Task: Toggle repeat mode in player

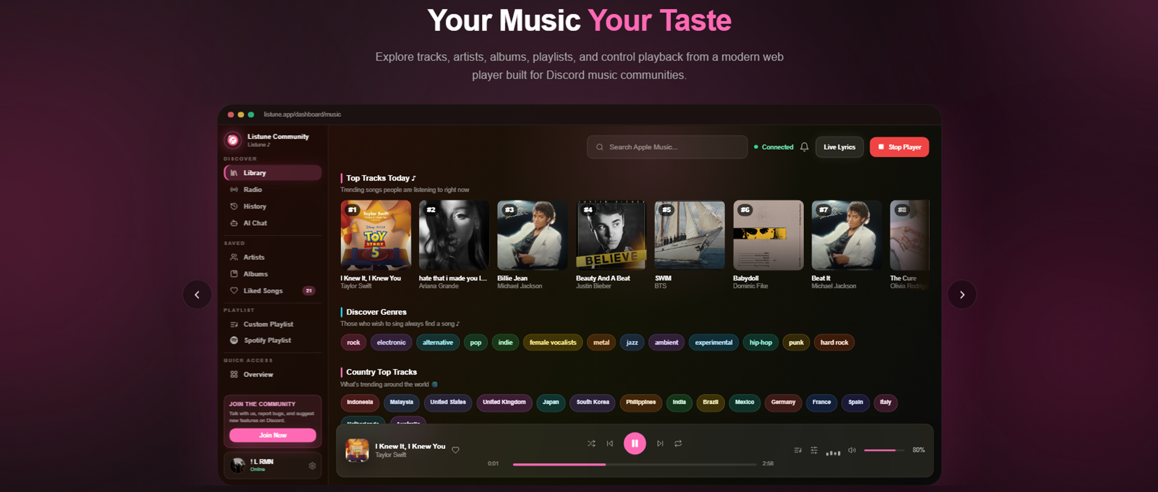Action: [678, 444]
